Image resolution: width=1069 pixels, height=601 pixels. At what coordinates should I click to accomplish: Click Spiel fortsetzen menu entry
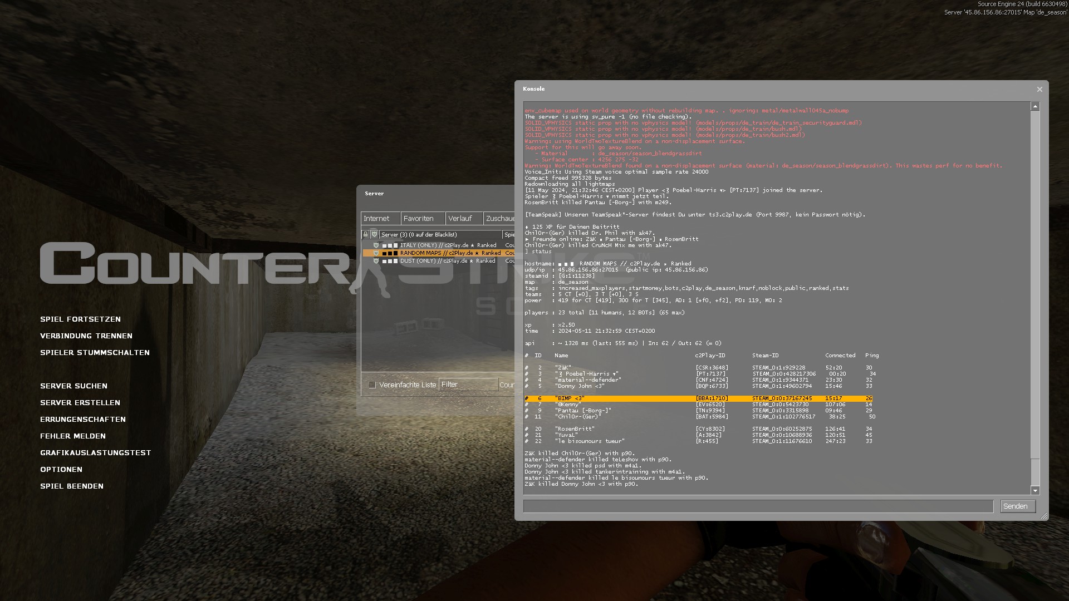[80, 319]
